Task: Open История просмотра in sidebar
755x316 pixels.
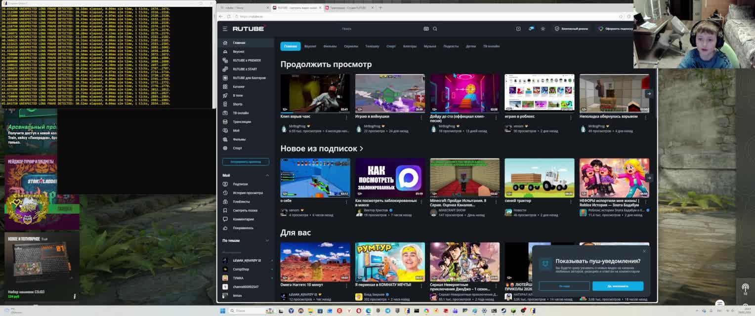Action: click(248, 193)
